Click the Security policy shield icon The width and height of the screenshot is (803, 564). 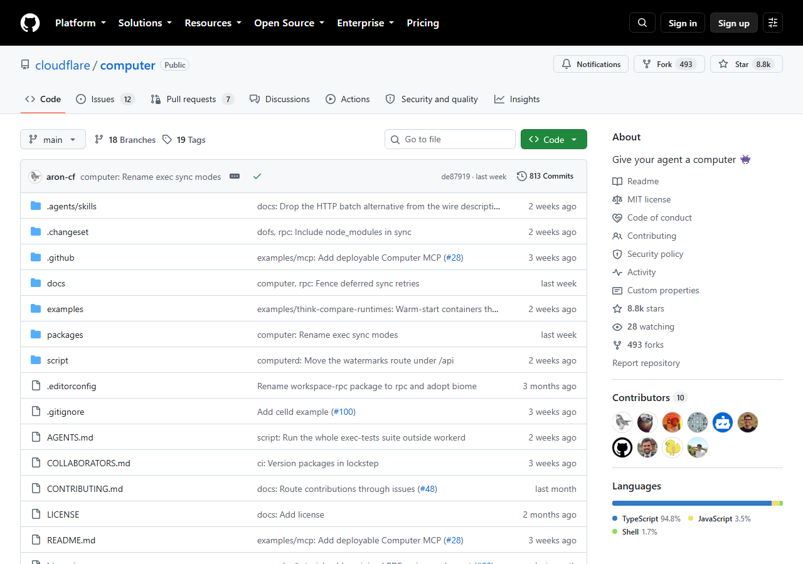coord(617,254)
